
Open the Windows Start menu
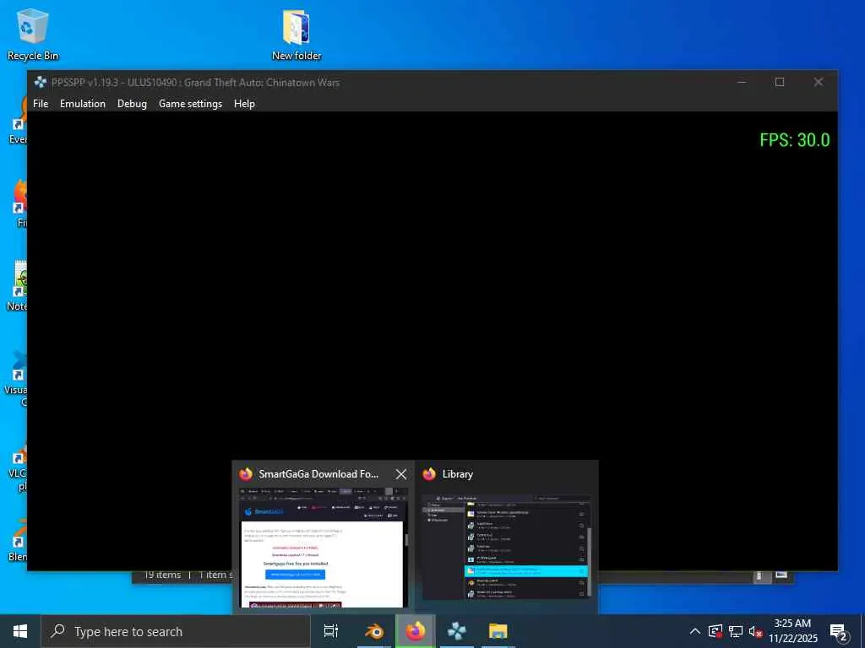[20, 631]
